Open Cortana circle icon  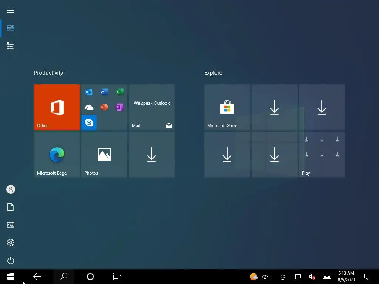pos(90,277)
